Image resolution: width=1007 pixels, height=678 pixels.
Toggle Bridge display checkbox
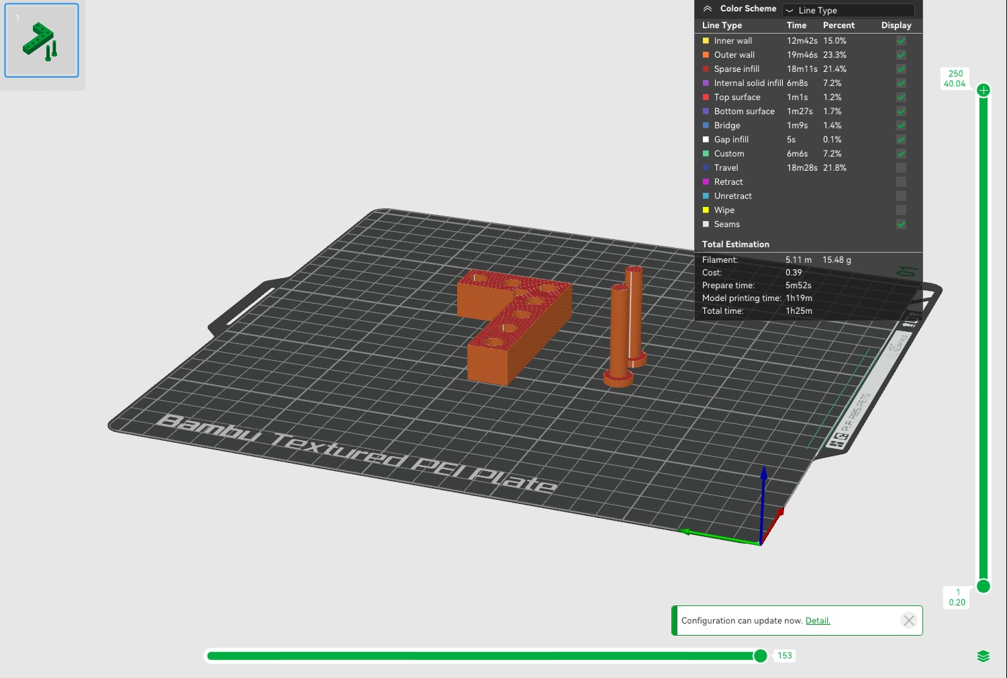(901, 126)
